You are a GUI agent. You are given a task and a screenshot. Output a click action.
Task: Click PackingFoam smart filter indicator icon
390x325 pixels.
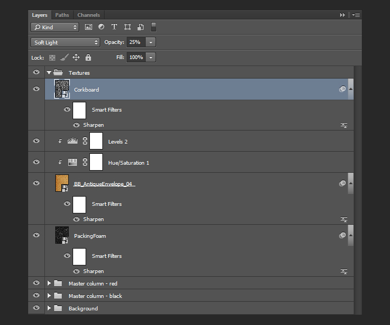coord(342,235)
